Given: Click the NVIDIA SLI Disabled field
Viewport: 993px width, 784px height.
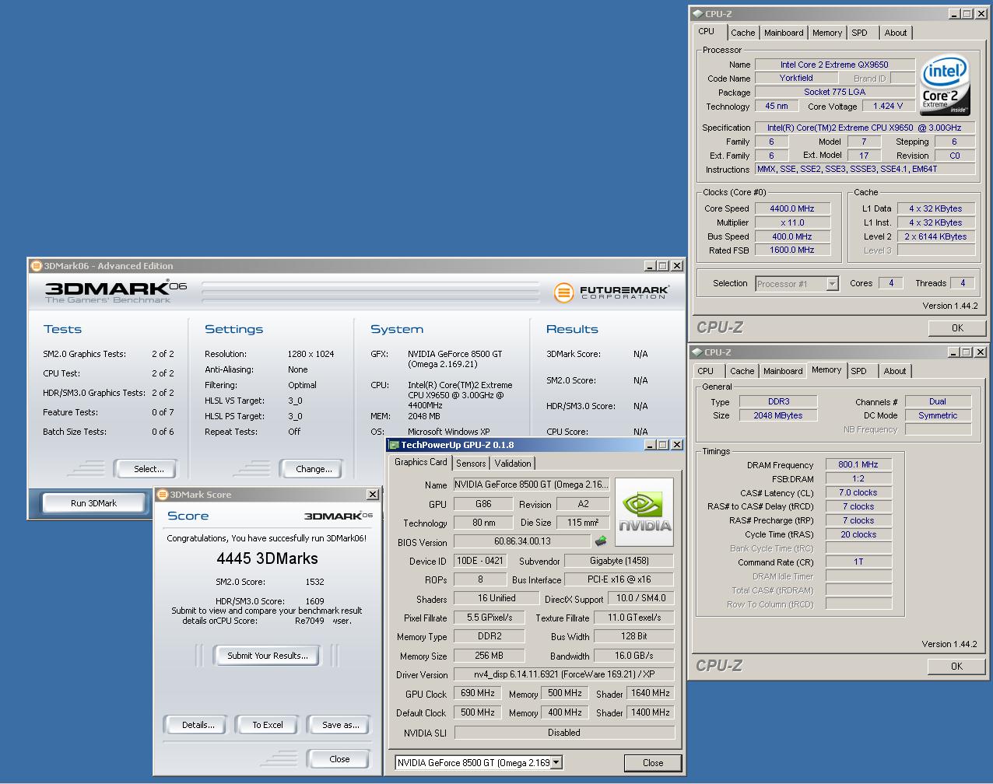Looking at the screenshot, I should pos(564,733).
